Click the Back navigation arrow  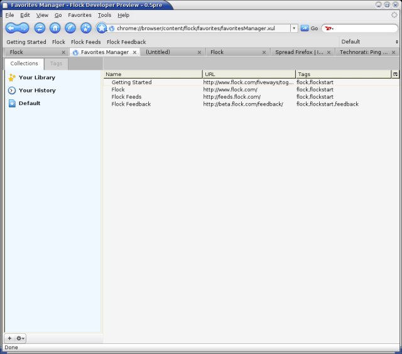(11, 28)
